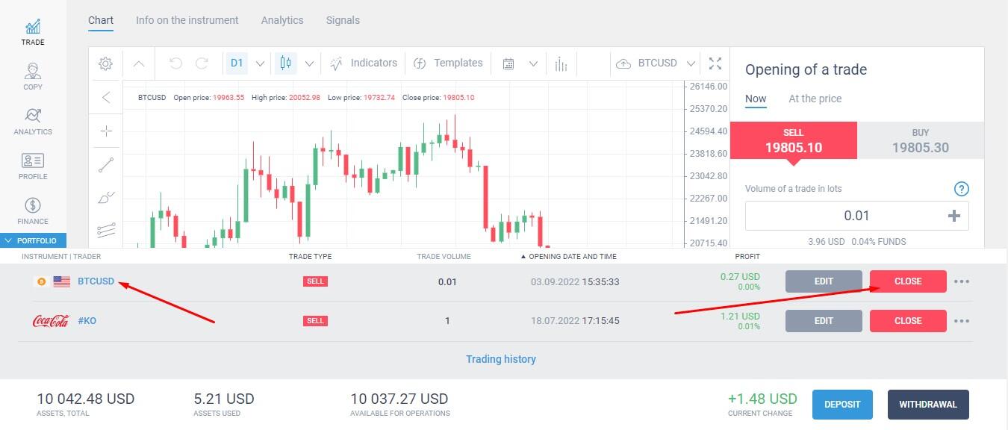Open chart settings gear icon

tap(106, 63)
